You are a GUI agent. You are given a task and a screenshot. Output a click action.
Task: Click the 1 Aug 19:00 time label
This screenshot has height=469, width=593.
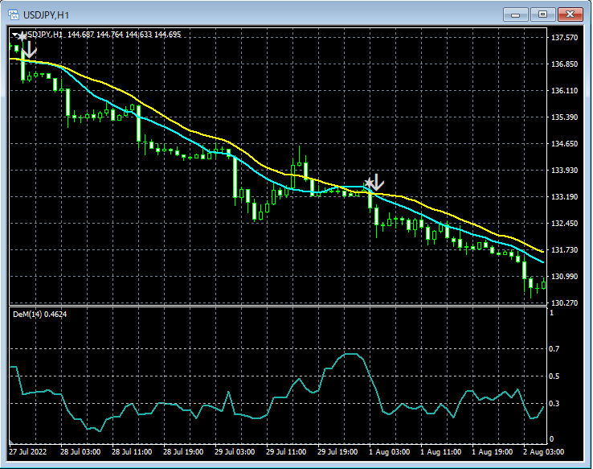click(x=492, y=452)
